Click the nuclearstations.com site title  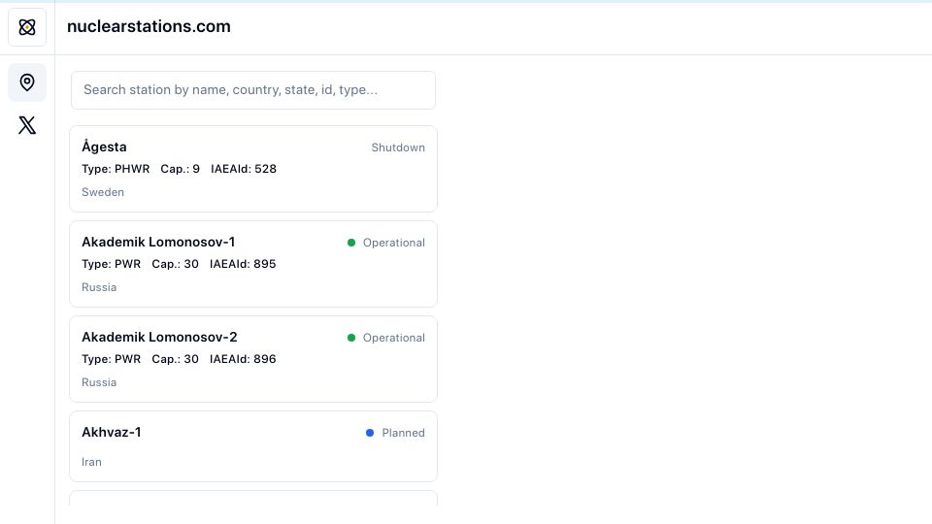pos(149,26)
